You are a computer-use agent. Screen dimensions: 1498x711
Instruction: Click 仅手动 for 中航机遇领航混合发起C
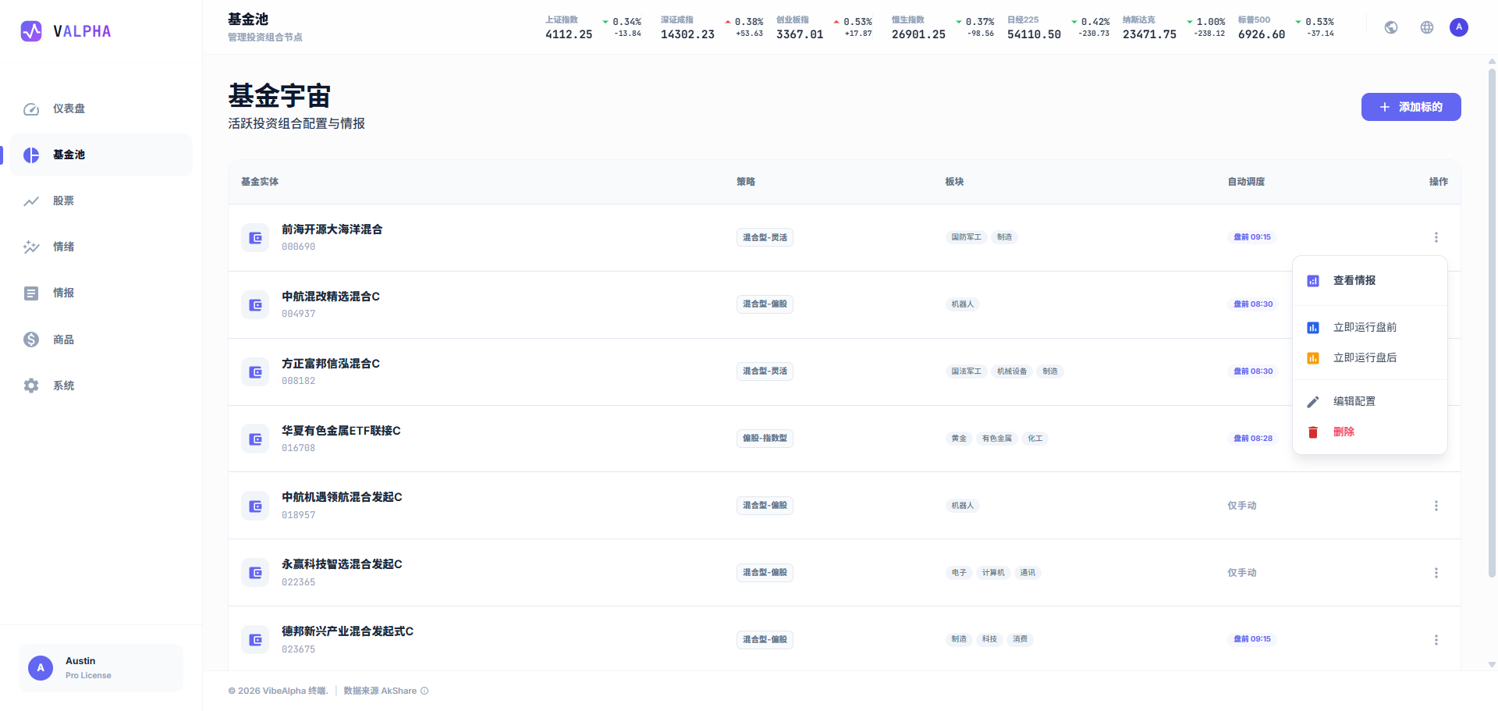point(1242,506)
